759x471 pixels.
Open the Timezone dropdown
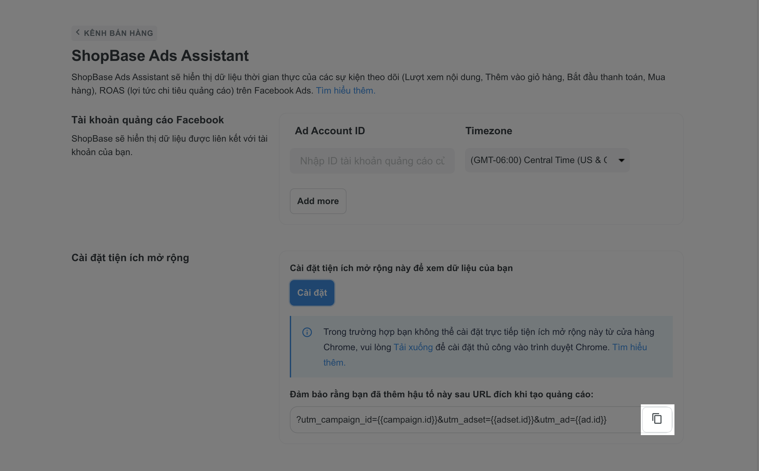click(547, 160)
